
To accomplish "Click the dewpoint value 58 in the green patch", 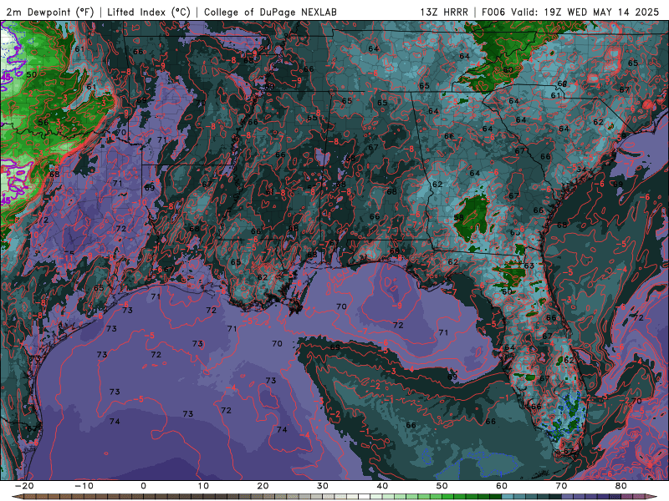I will tap(458, 217).
